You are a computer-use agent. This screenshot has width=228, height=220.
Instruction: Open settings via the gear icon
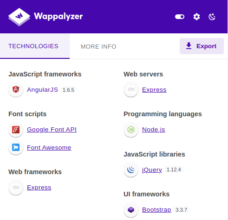(x=196, y=17)
